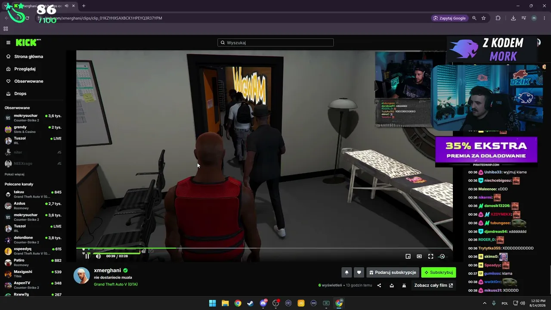Open Azdus in recommended channels
The image size is (551, 310).
click(x=33, y=205)
